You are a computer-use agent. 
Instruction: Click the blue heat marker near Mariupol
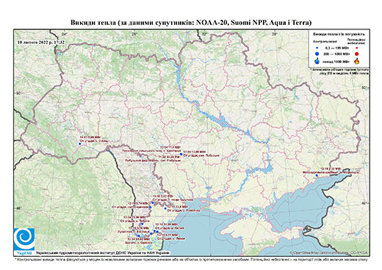click(x=317, y=175)
